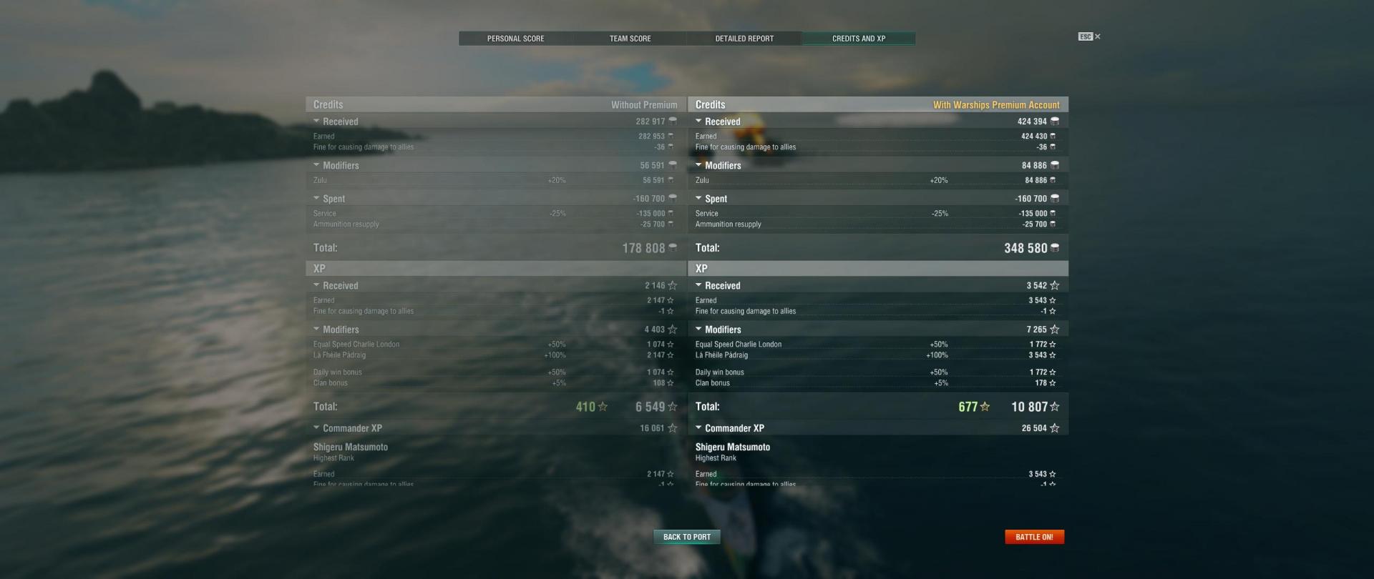Click the silver coin icon beside 424 394 received

pyautogui.click(x=1055, y=122)
